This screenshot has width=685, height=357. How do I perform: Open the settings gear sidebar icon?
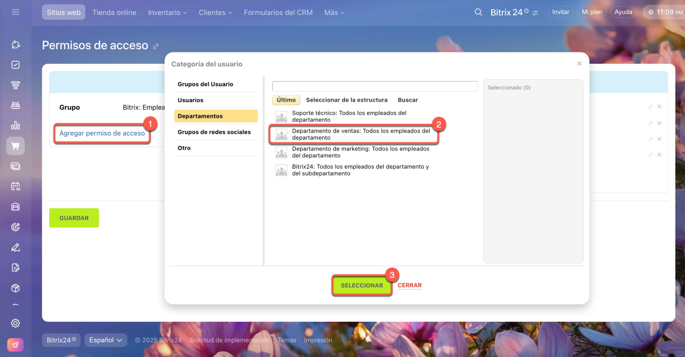16,323
